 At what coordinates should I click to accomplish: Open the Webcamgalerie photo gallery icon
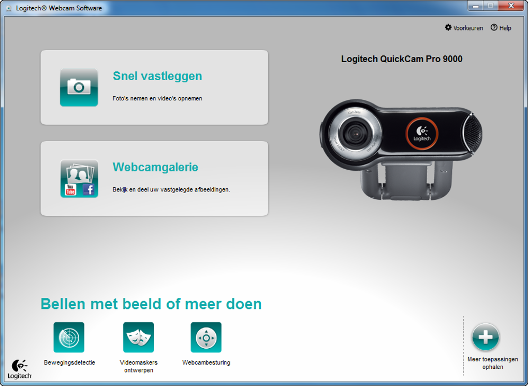tap(79, 179)
